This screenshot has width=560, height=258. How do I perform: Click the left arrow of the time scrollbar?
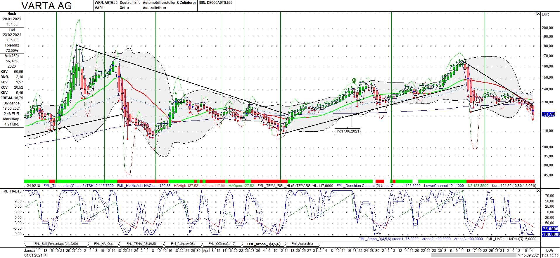coord(45,255)
